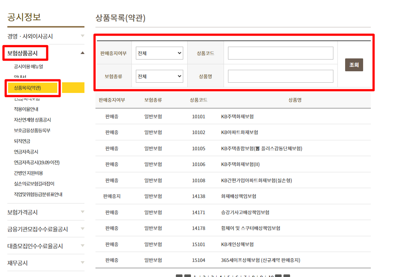Open the 재무공시 menu section
This screenshot has width=398, height=277.
click(18, 263)
